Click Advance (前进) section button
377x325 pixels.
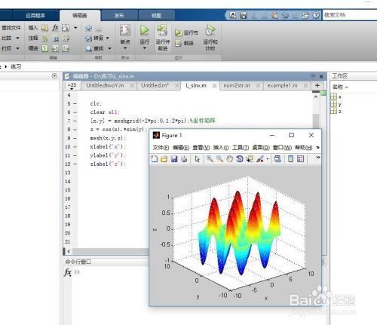[x=185, y=43]
